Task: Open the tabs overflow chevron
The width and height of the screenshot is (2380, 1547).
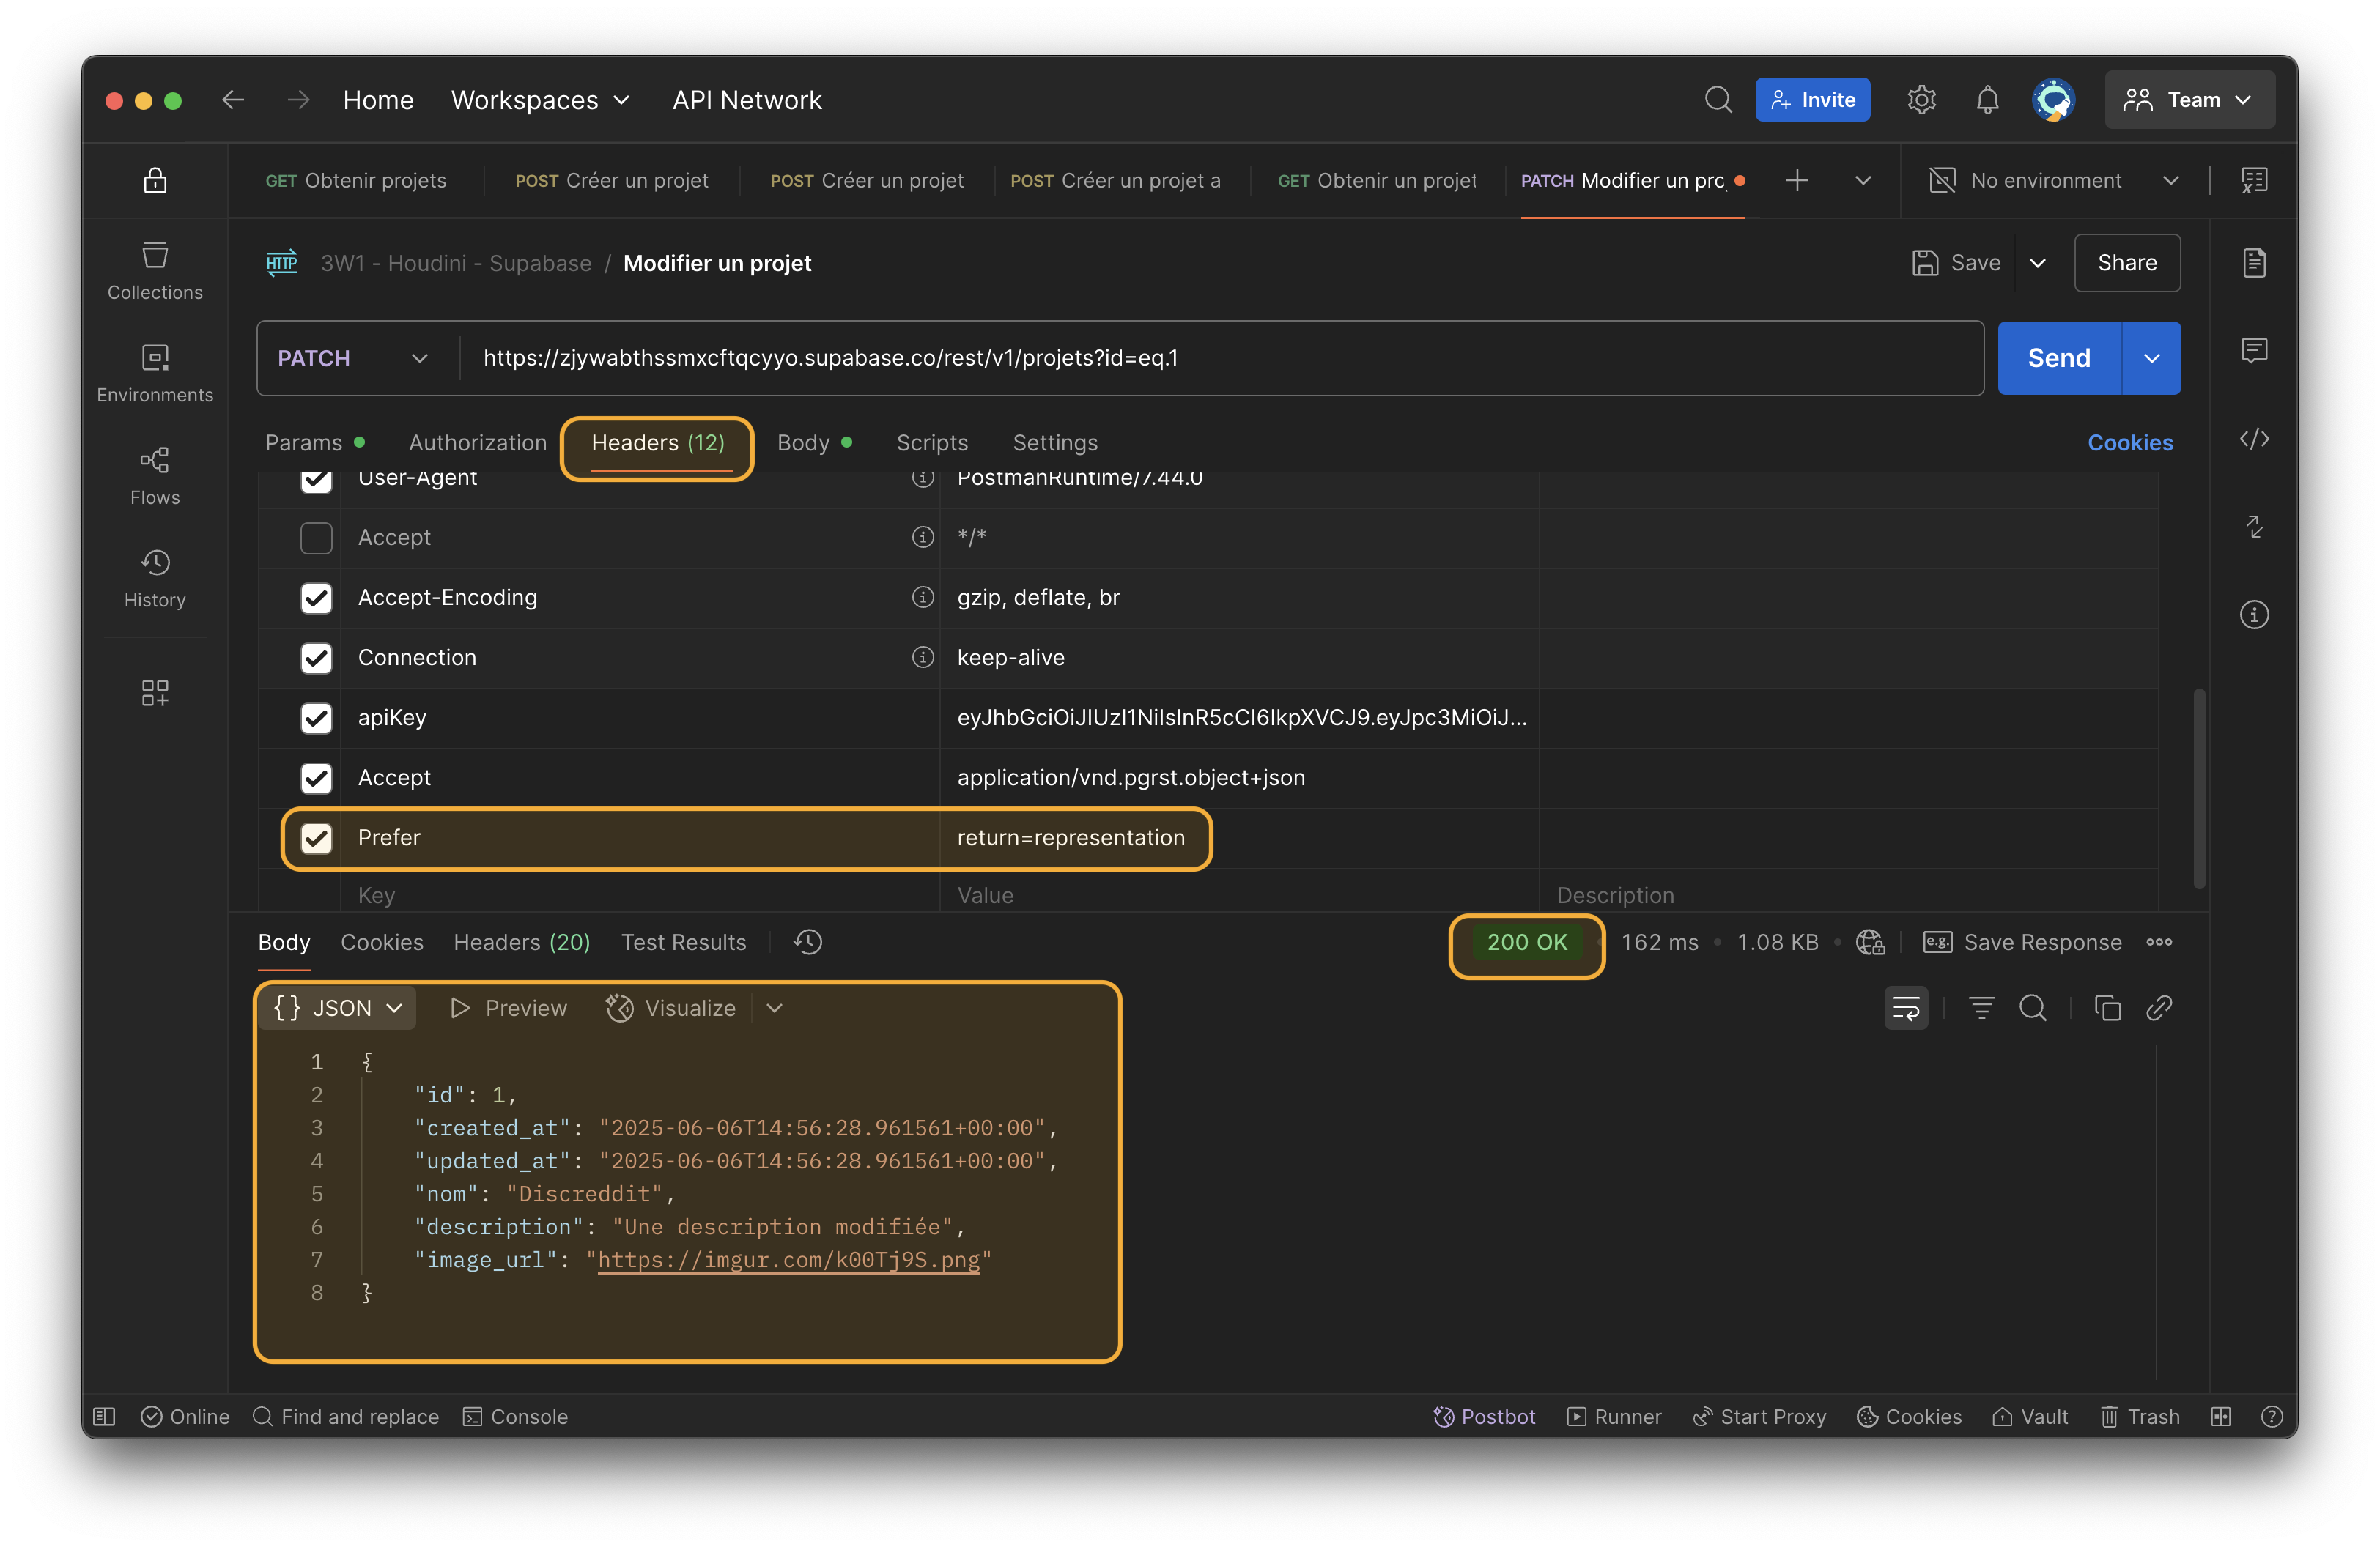Action: 1862,181
